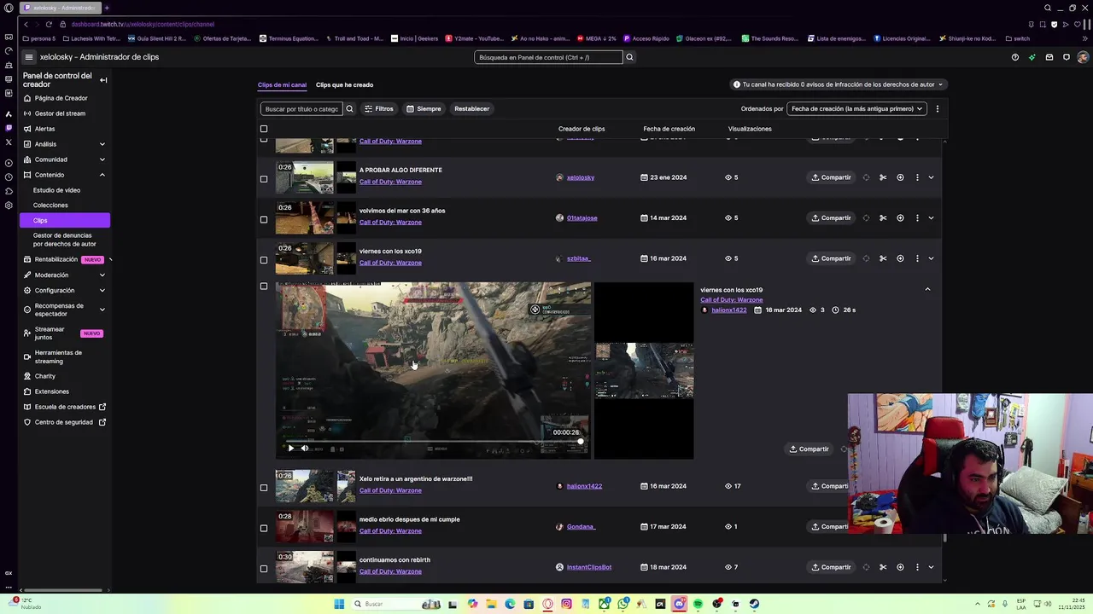Click circle-plus icon on 01tatajose row

pos(900,217)
